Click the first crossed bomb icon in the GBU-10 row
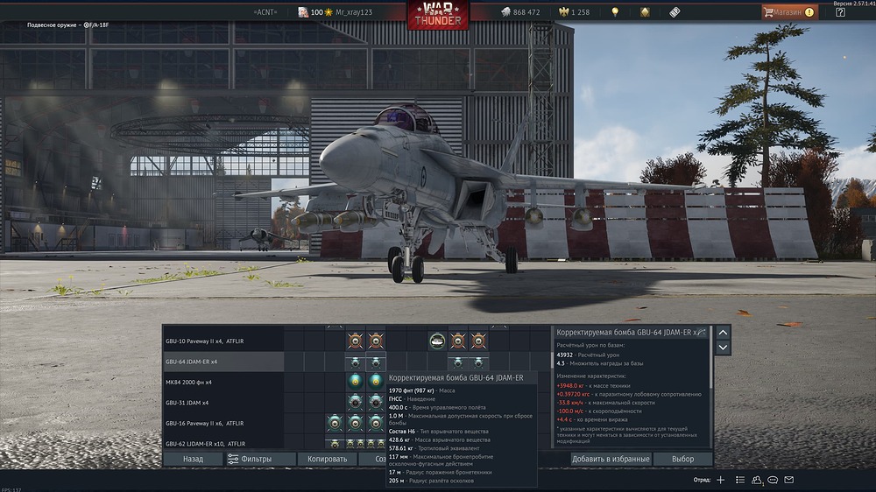The width and height of the screenshot is (876, 492). (355, 341)
